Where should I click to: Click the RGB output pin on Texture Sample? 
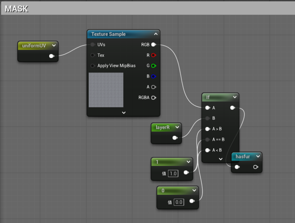[154, 45]
